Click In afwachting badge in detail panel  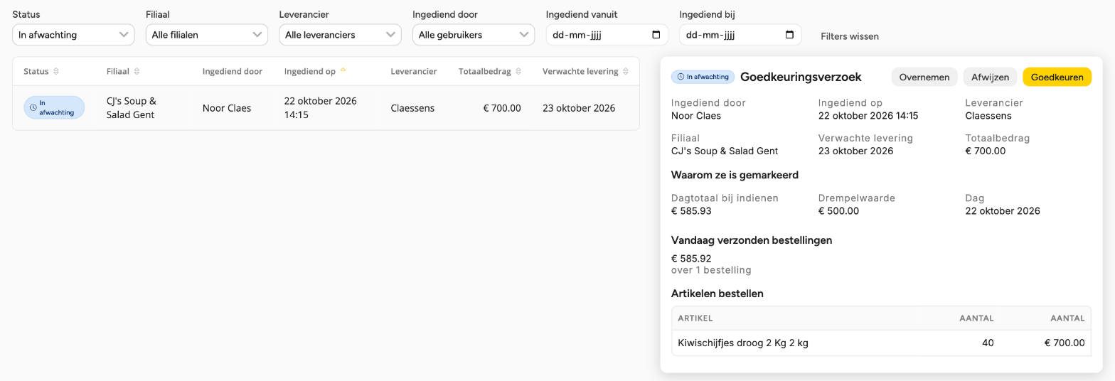[703, 77]
